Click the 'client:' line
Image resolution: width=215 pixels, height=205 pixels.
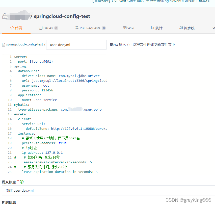pyautogui.click(x=25, y=119)
